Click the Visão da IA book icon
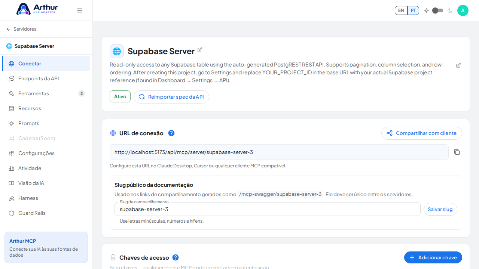Screen dimensions: 479x269 coord(12,183)
